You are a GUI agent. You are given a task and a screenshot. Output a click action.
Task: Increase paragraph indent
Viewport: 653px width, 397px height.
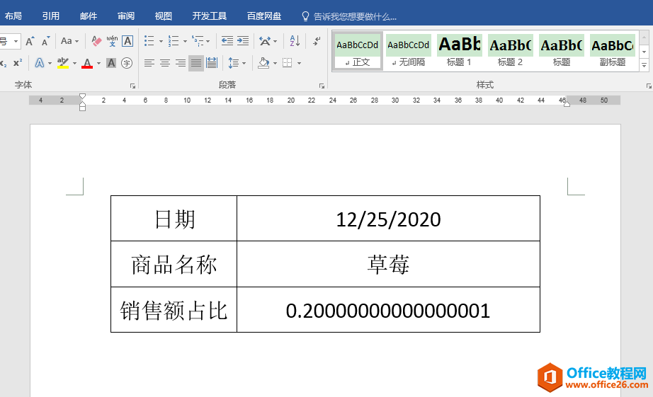point(243,41)
